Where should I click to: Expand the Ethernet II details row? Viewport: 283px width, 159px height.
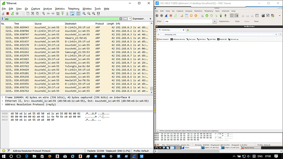[2, 101]
